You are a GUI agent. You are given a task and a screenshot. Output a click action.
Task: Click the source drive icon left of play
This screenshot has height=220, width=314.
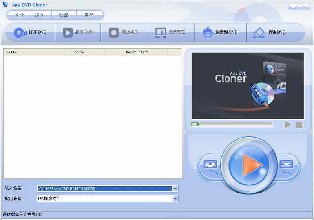210,165
